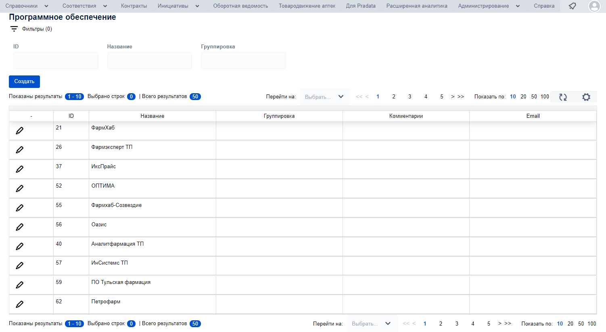Click next page arrow in bottom pagination

pos(500,324)
